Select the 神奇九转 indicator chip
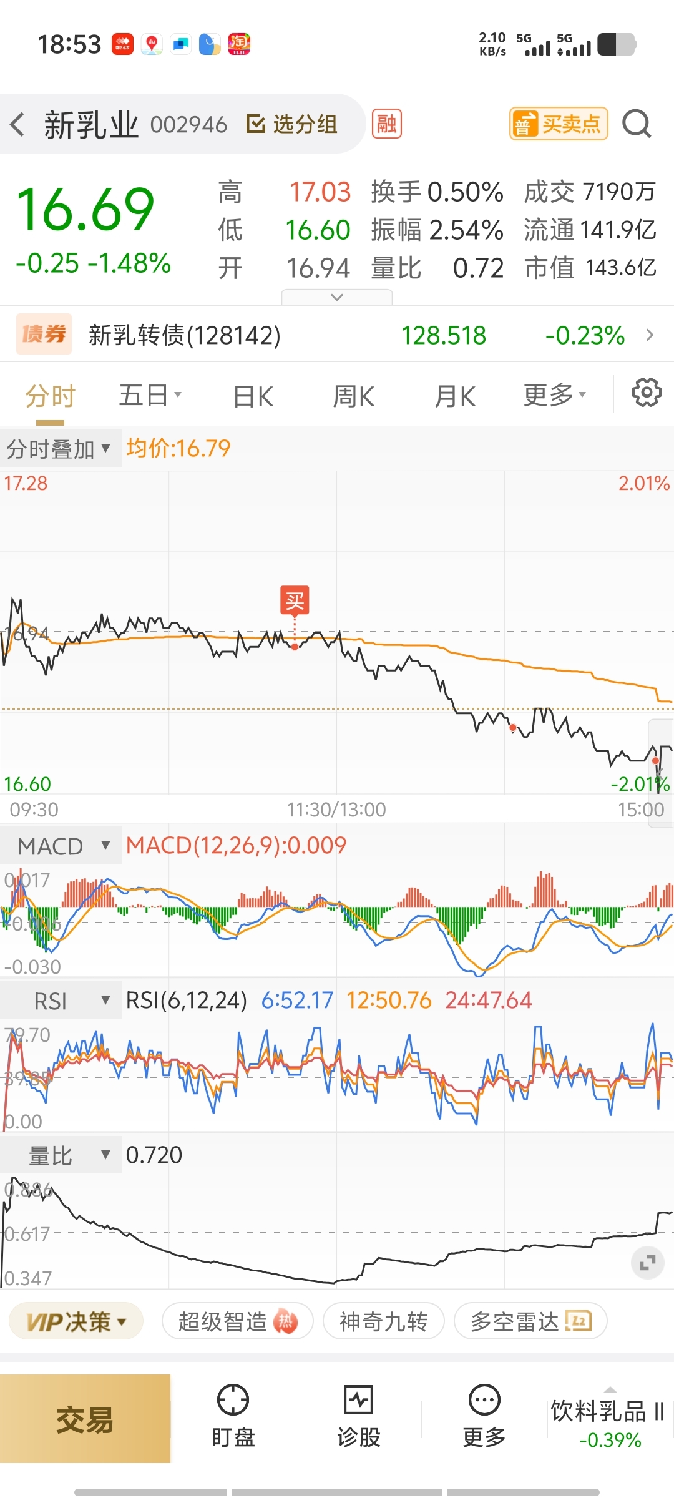674x1498 pixels. coord(384,1321)
